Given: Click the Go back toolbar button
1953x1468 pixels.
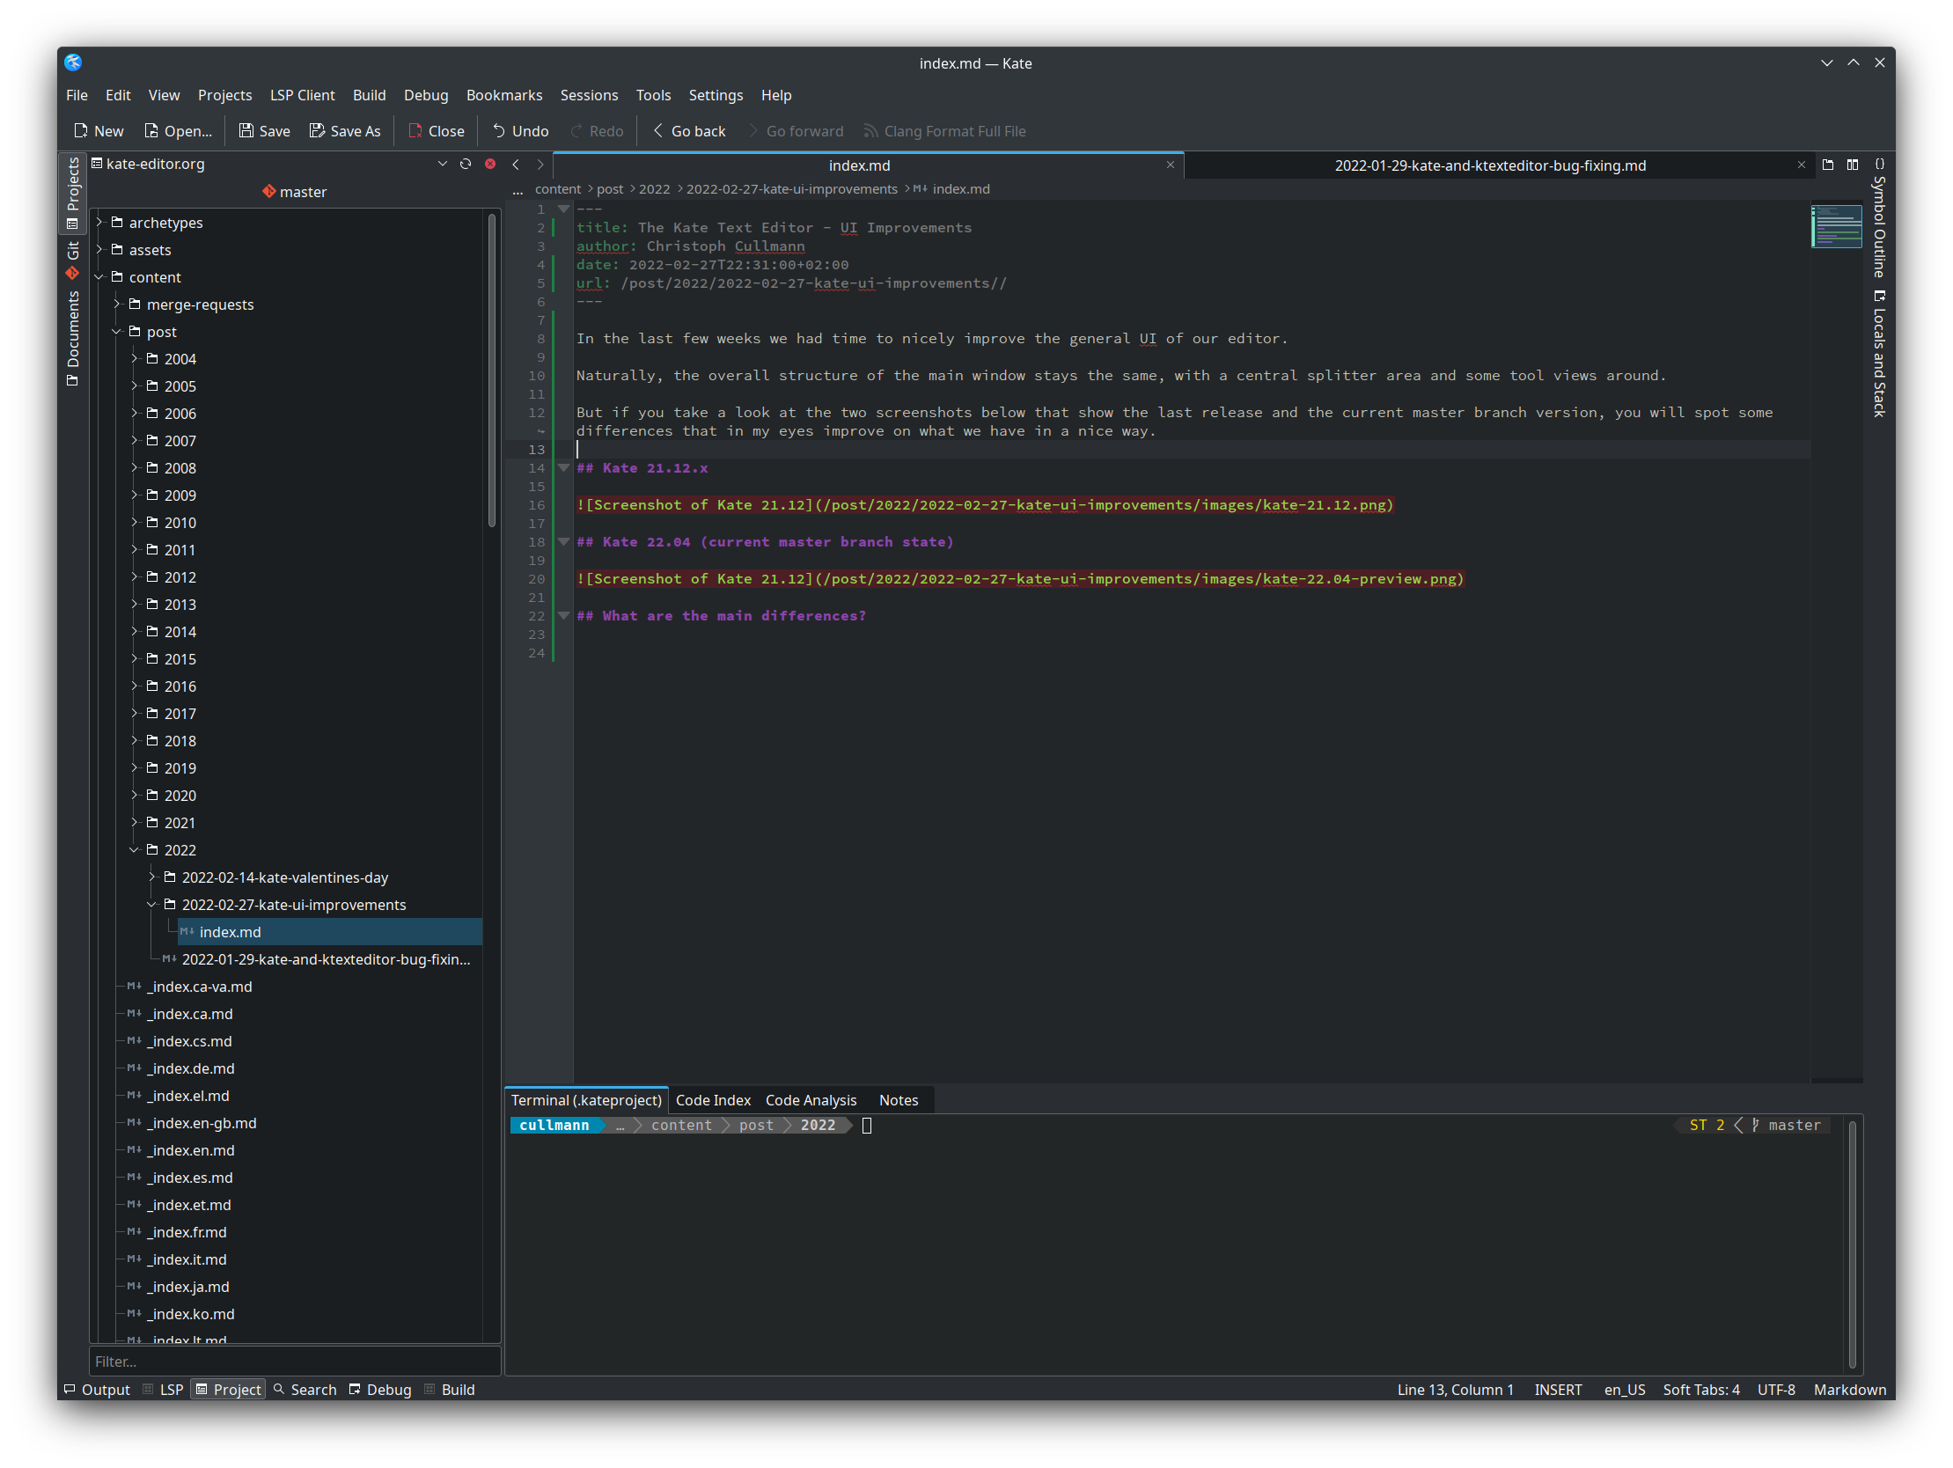Looking at the screenshot, I should (x=689, y=130).
